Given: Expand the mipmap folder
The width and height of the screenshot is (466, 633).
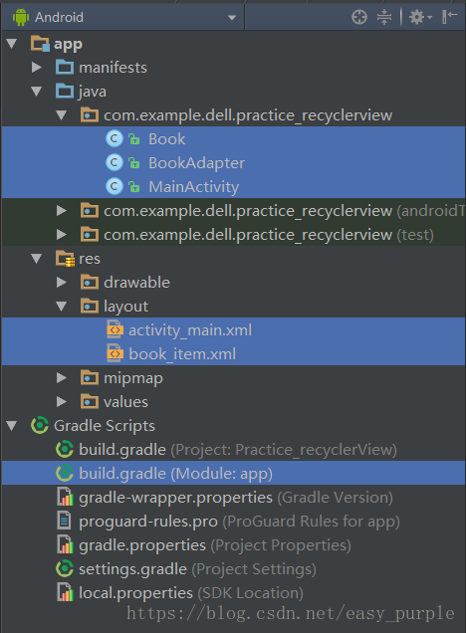Looking at the screenshot, I should point(62,378).
